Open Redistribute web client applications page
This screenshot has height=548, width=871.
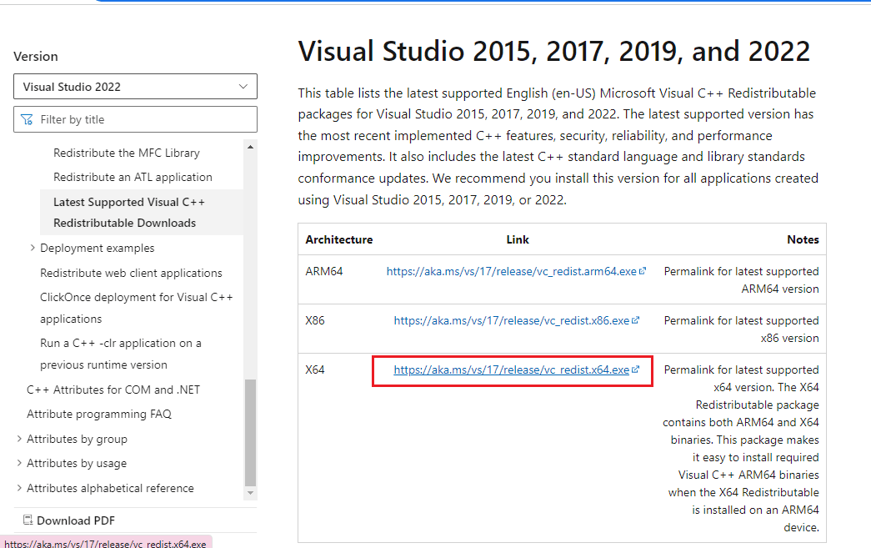pyautogui.click(x=131, y=273)
